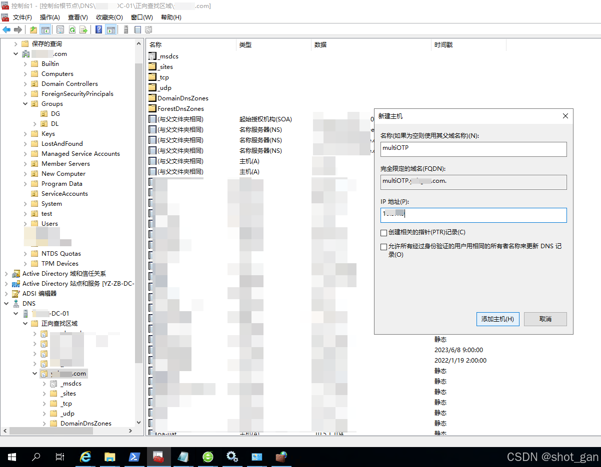601x467 pixels.
Task: Open Help with blue question mark icon
Action: 99,30
